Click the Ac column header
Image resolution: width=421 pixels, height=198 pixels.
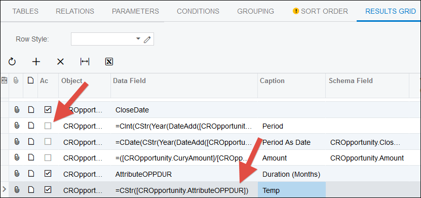(44, 81)
